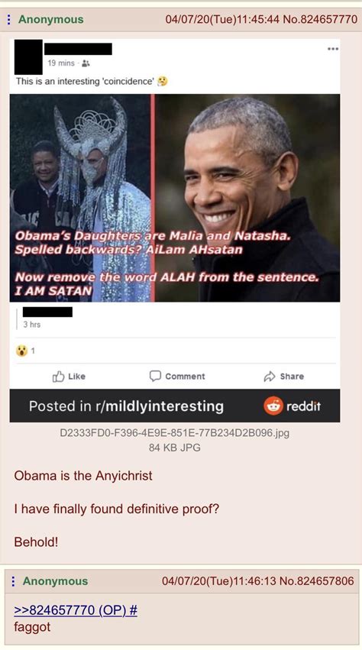Click post number No.824657806
Image resolution: width=362 pixels, height=650 pixels.
(x=316, y=581)
